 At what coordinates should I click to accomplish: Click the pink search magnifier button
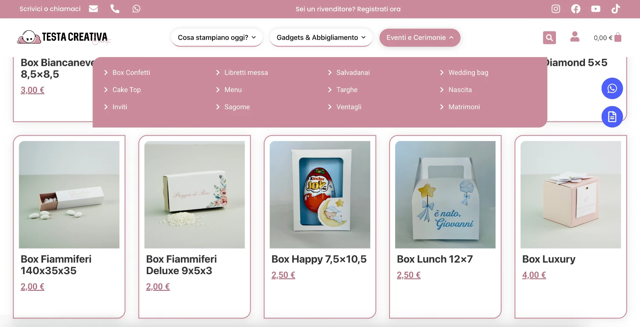(x=550, y=38)
